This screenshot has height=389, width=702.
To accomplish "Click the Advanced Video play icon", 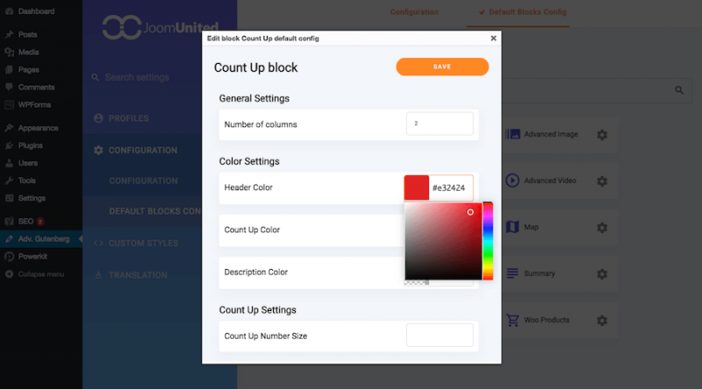I will pos(512,180).
